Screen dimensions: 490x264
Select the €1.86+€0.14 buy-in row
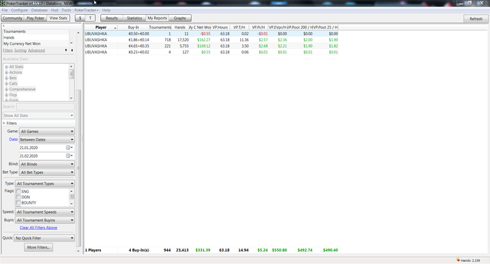pos(211,40)
